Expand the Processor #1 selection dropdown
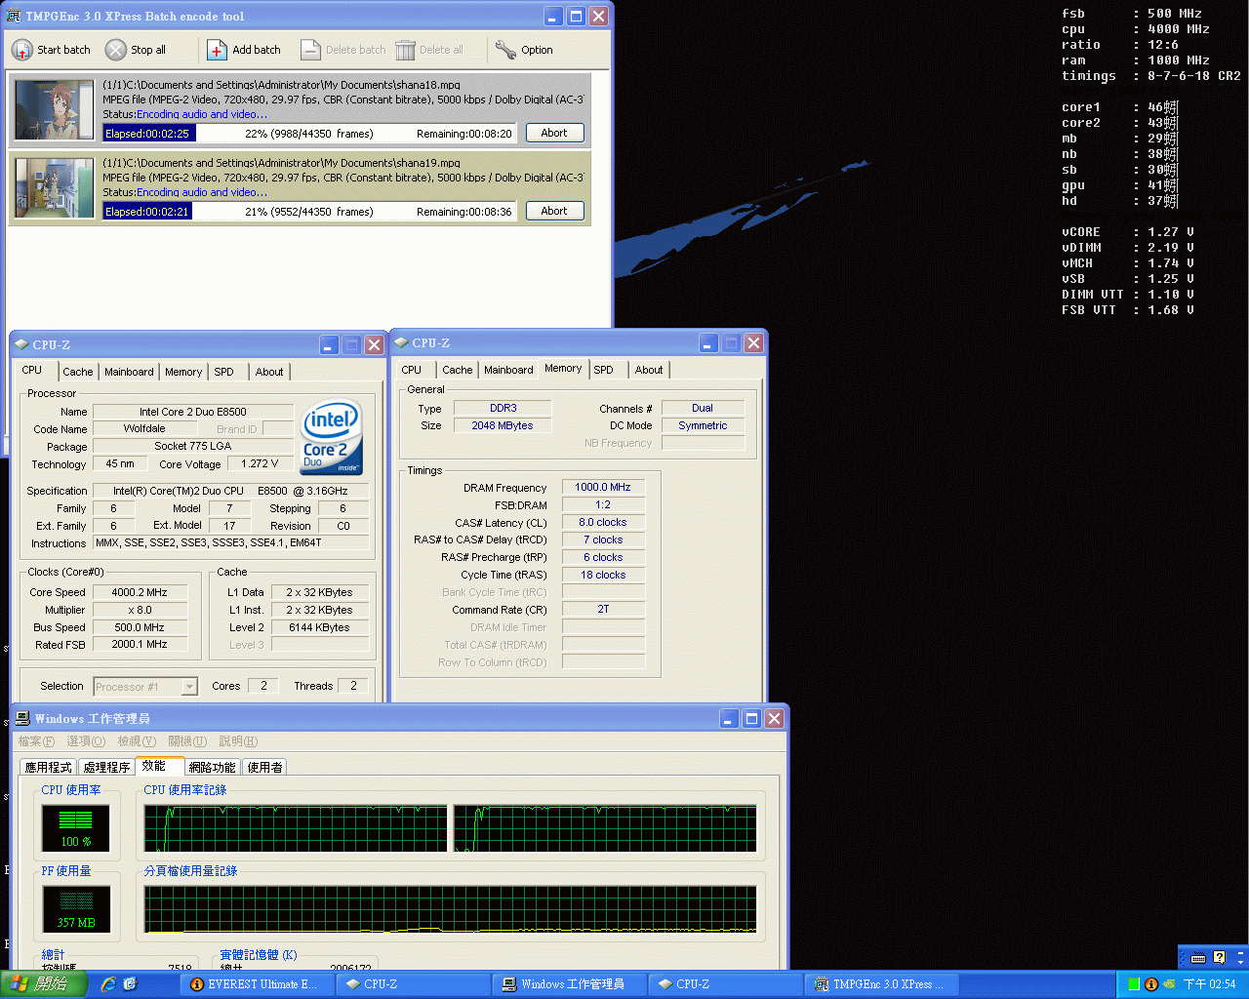Screen dimensions: 1249x999 189,687
